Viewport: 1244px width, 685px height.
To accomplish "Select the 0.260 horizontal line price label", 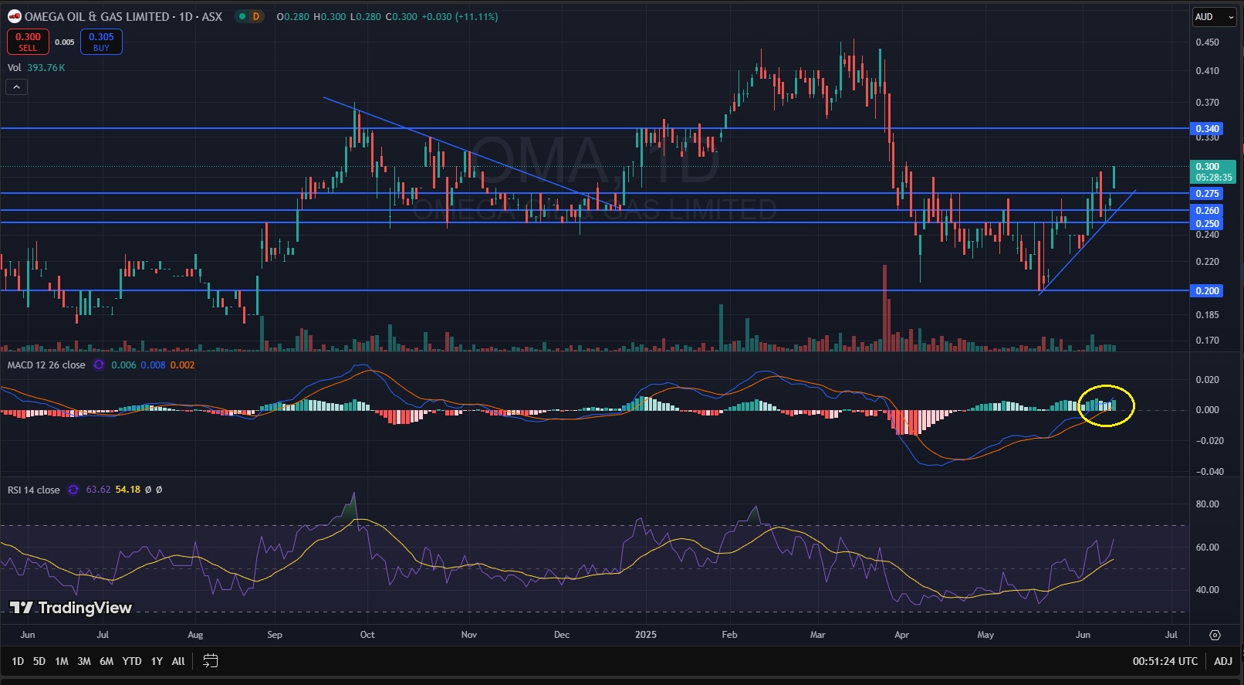I will pyautogui.click(x=1207, y=211).
